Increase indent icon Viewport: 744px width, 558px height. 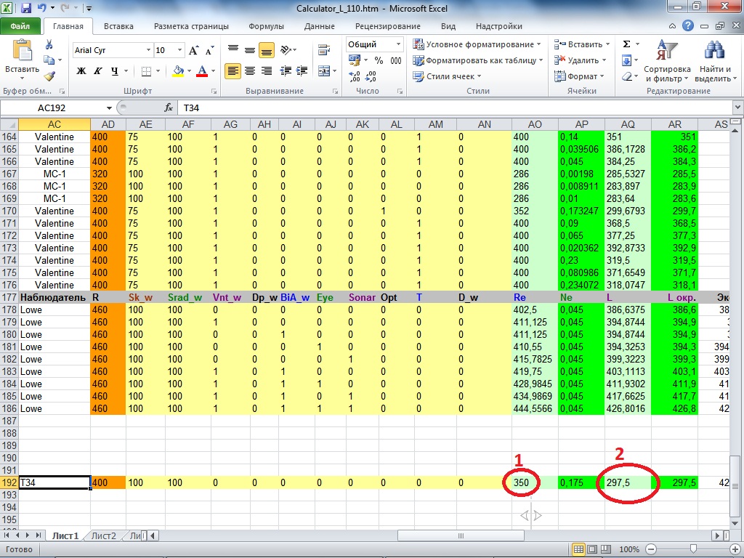302,71
